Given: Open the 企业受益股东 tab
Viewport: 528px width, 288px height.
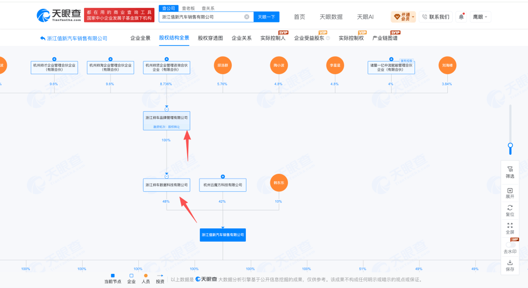Looking at the screenshot, I should 309,38.
